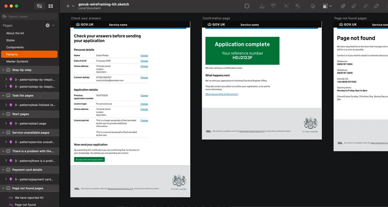The image size is (388, 207).
Task: Click the Subtract boolean operation icon
Action: pyautogui.click(x=354, y=6)
